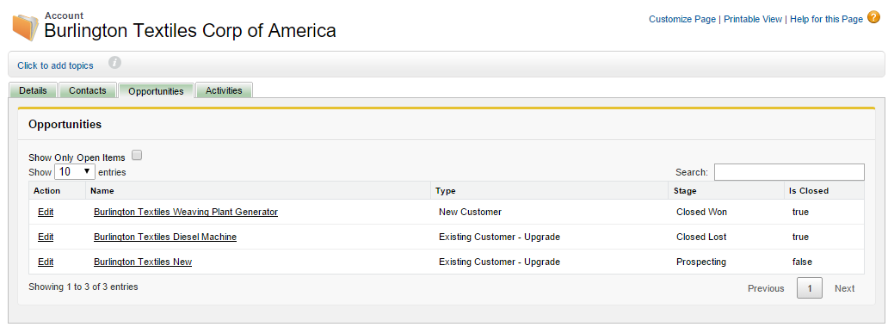This screenshot has width=888, height=327.
Task: Click the account folder icon
Action: pos(26,28)
